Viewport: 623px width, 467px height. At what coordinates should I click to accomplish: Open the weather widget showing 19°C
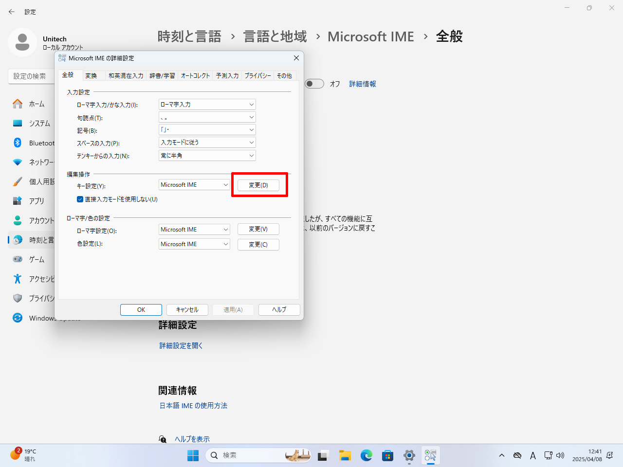[23, 455]
